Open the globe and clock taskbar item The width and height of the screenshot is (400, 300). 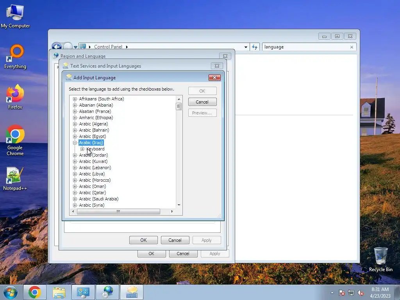coord(107,292)
